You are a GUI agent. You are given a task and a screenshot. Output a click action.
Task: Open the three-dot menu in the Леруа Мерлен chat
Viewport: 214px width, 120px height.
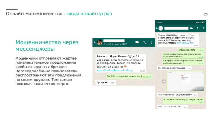[151, 42]
